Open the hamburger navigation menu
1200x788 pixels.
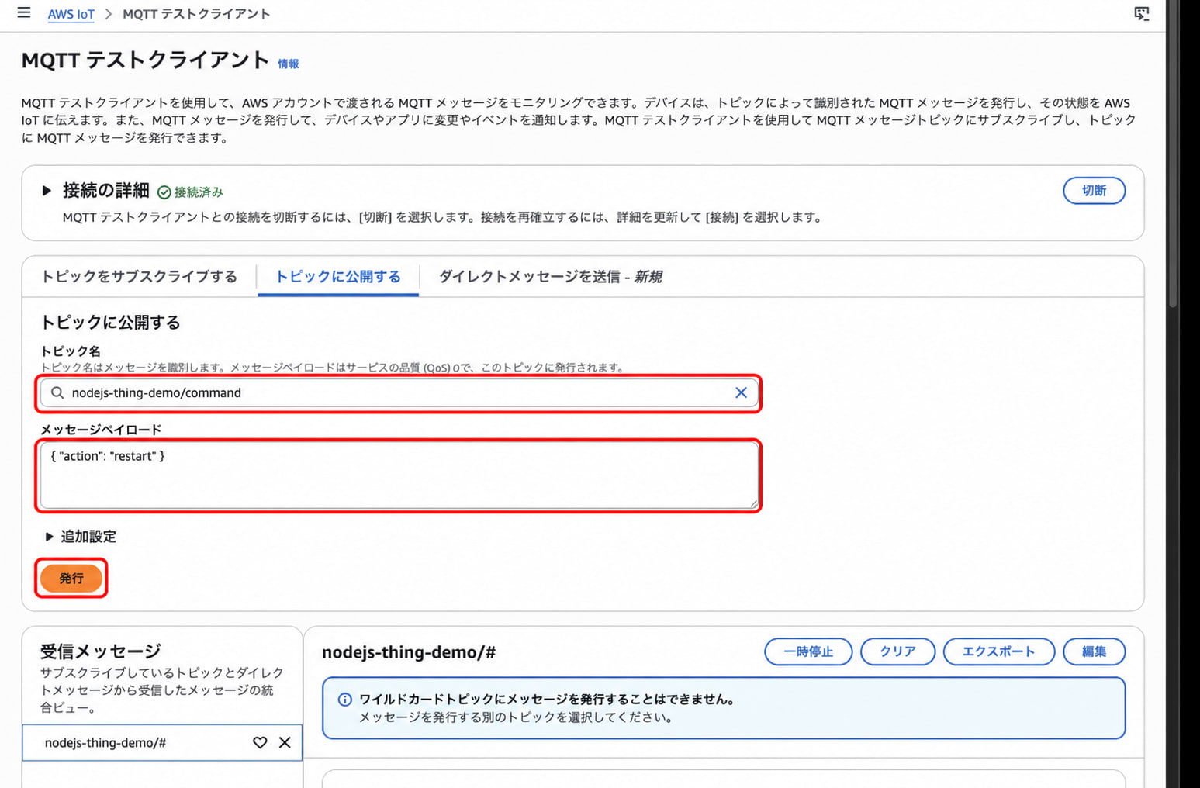click(x=24, y=12)
